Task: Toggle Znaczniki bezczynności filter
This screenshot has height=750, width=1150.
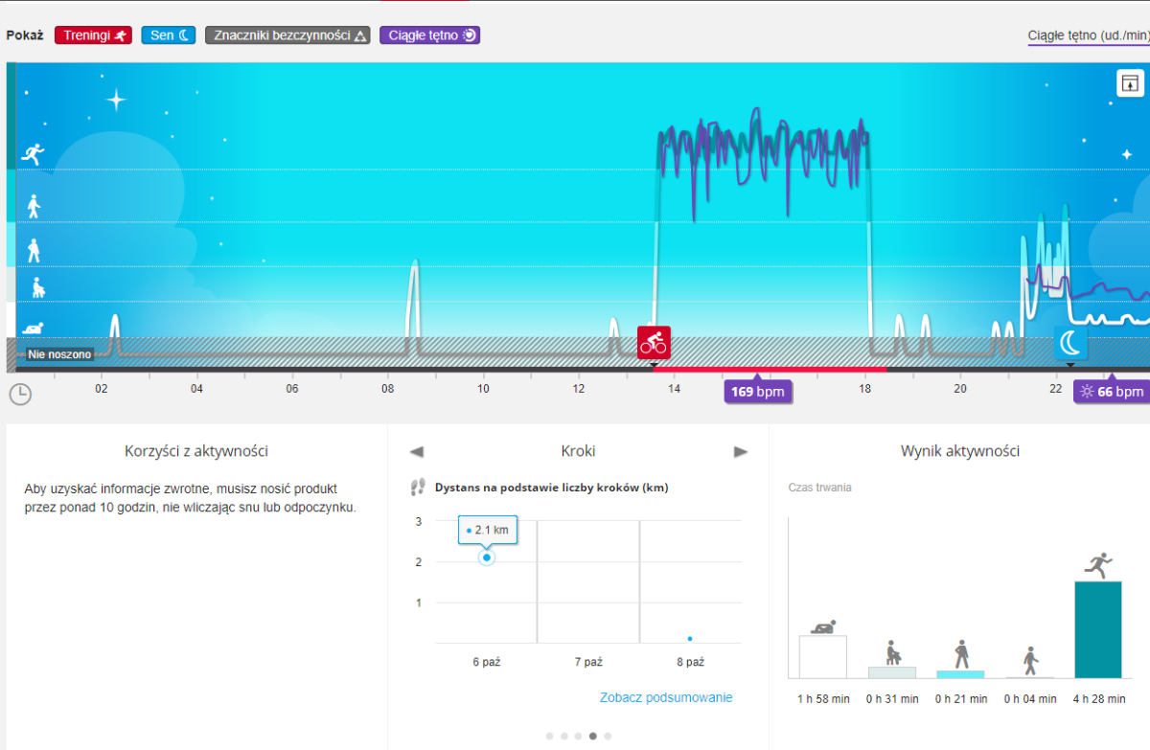Action: click(287, 35)
